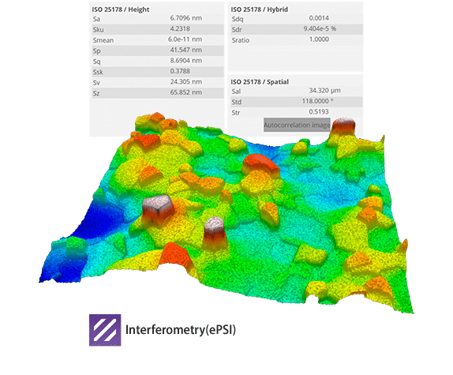Select the Sq 8.6904 nm row
Screen dimensions: 453x375
158,62
